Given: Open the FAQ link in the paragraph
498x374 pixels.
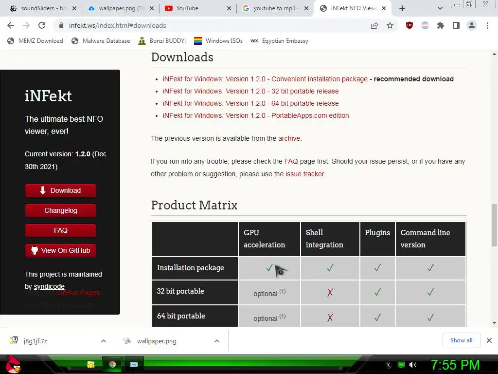Looking at the screenshot, I should point(291,161).
